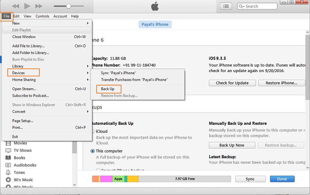
Task: Click the Tones bell icon
Action: pyautogui.click(x=8, y=172)
